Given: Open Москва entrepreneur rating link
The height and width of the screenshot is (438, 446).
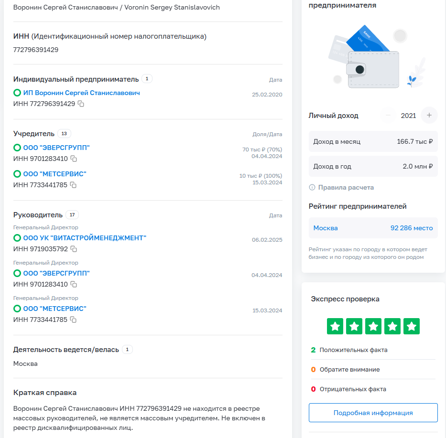Looking at the screenshot, I should [x=326, y=228].
